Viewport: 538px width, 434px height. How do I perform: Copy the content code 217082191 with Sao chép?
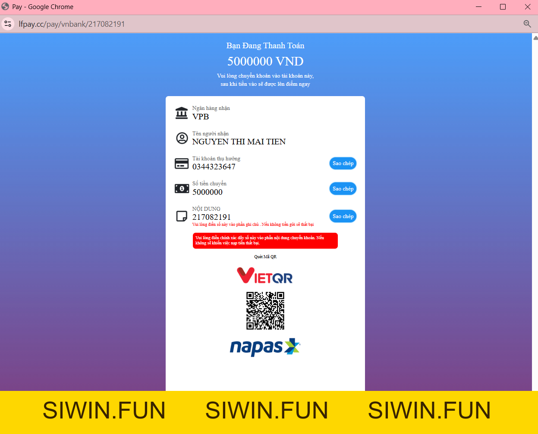pos(343,216)
